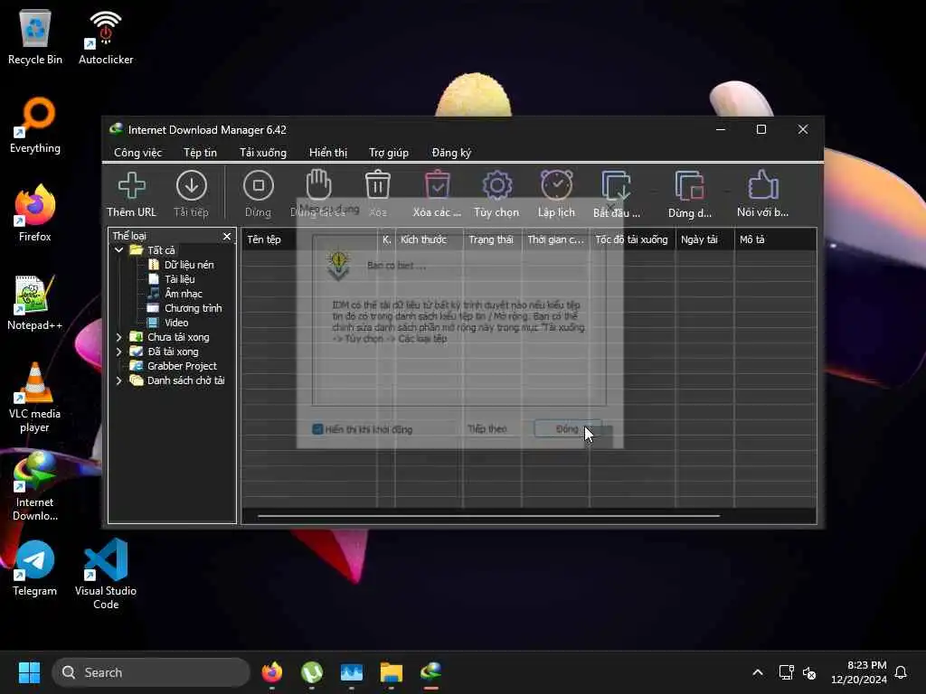This screenshot has width=926, height=694.
Task: Sort by Kích thước column header
Action: (429, 239)
